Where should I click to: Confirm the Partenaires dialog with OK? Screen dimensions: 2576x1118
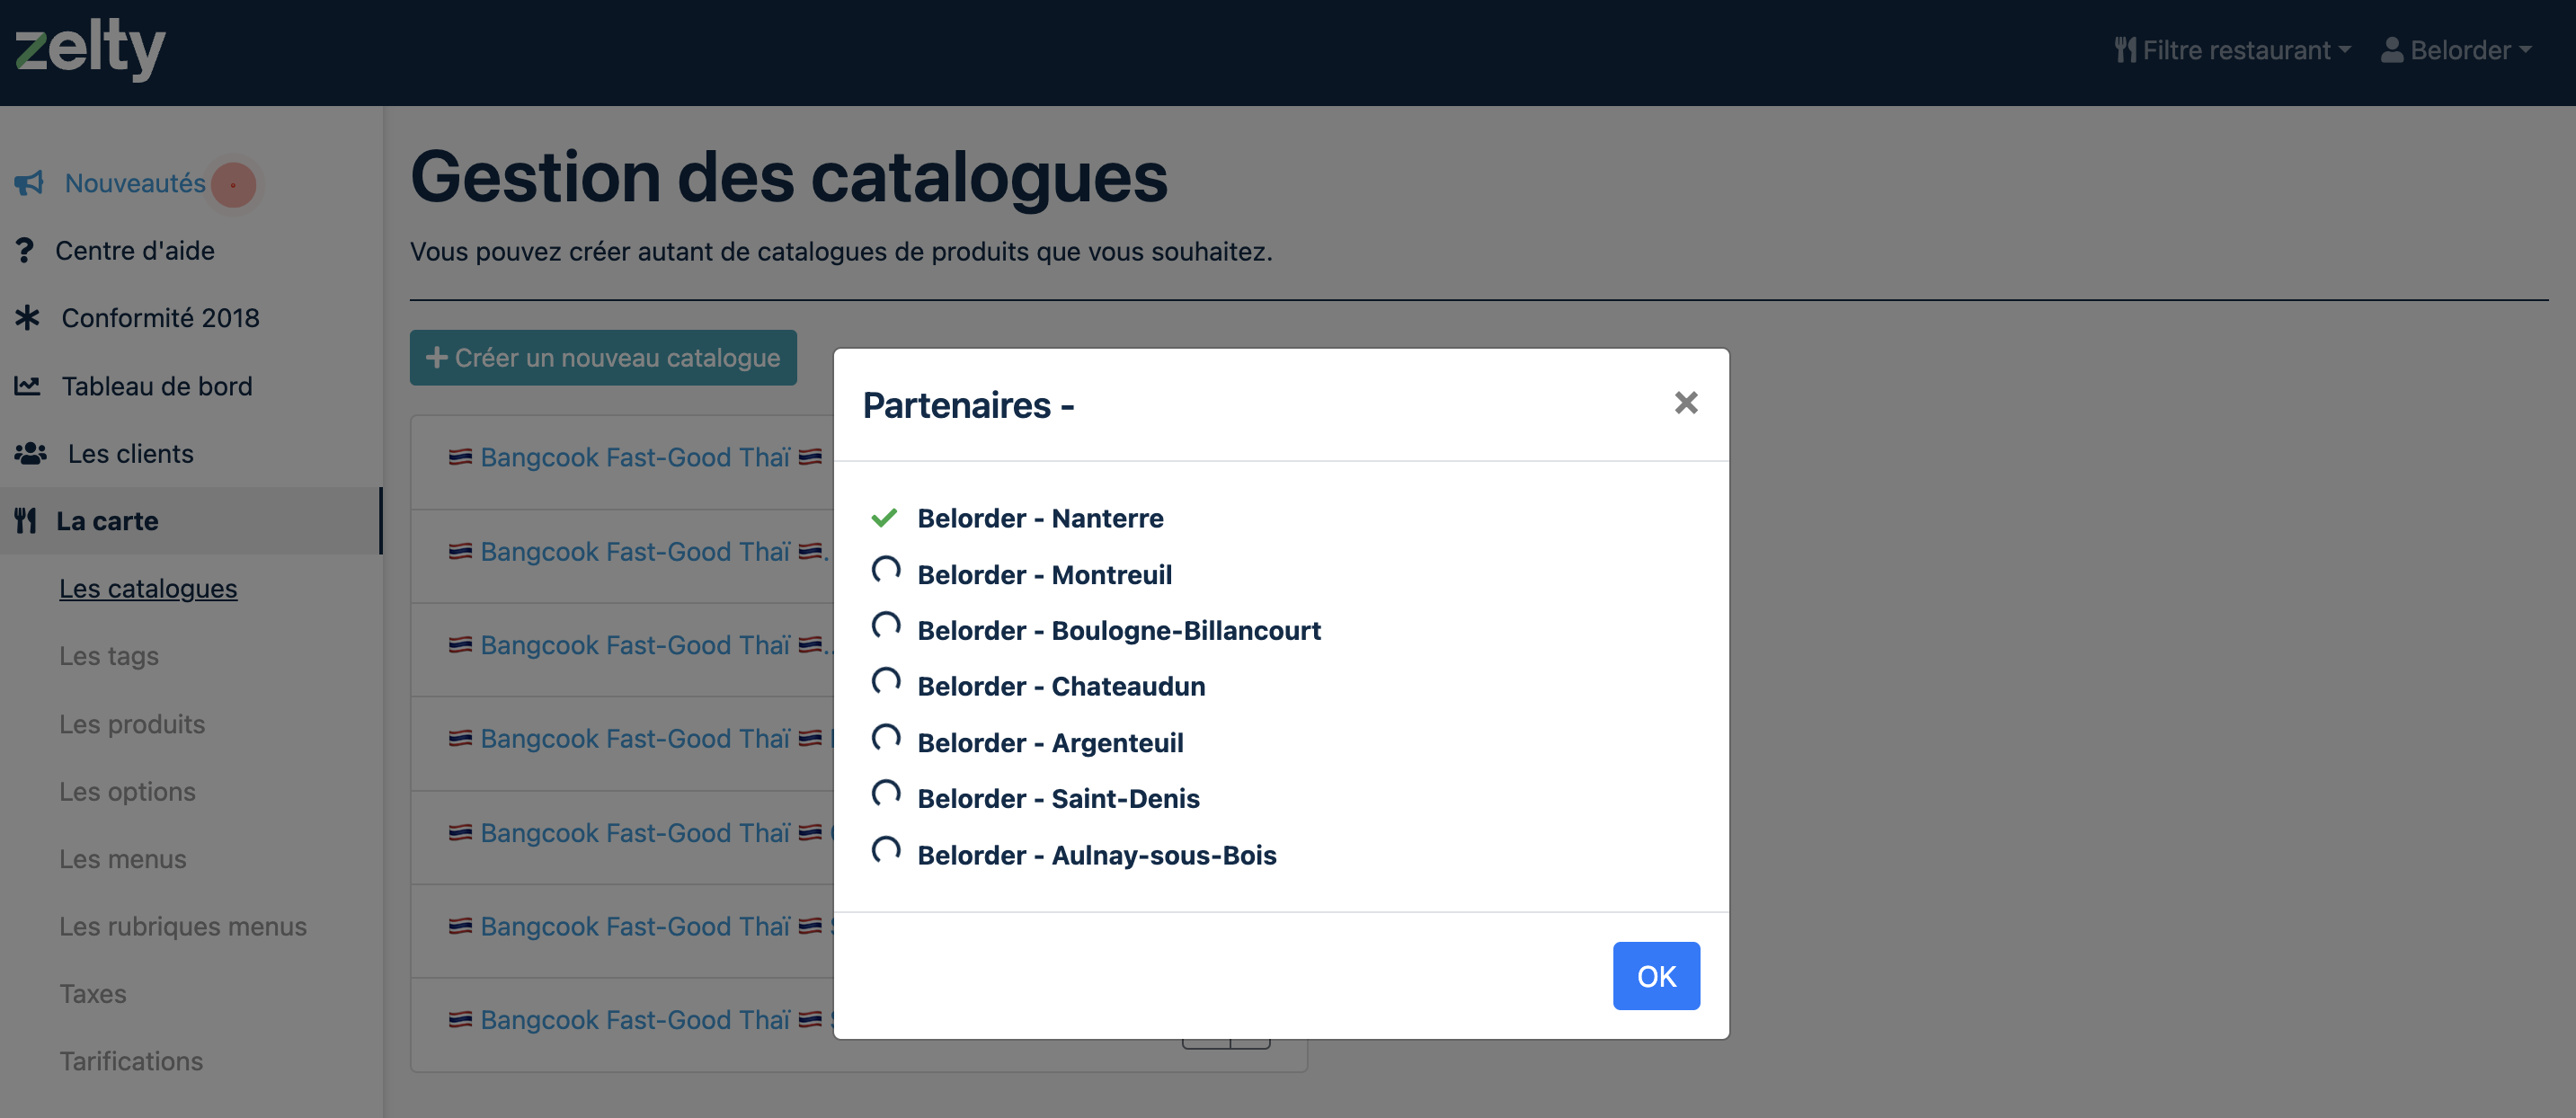point(1656,976)
